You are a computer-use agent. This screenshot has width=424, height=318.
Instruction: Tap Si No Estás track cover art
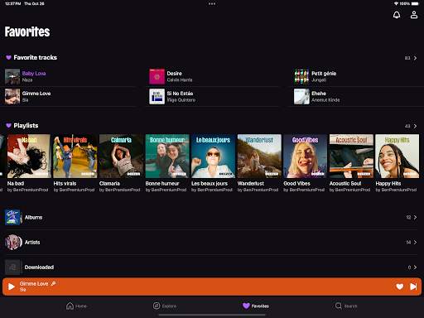tap(157, 96)
